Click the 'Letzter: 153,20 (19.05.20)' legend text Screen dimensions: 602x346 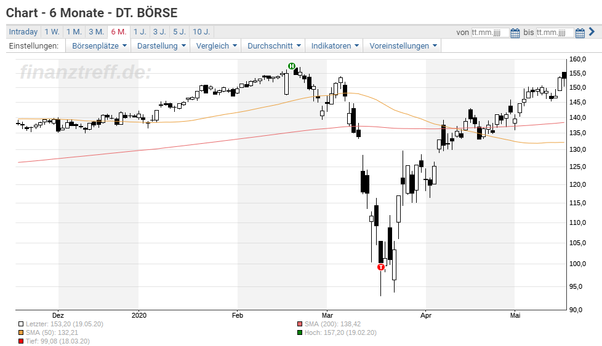click(65, 324)
